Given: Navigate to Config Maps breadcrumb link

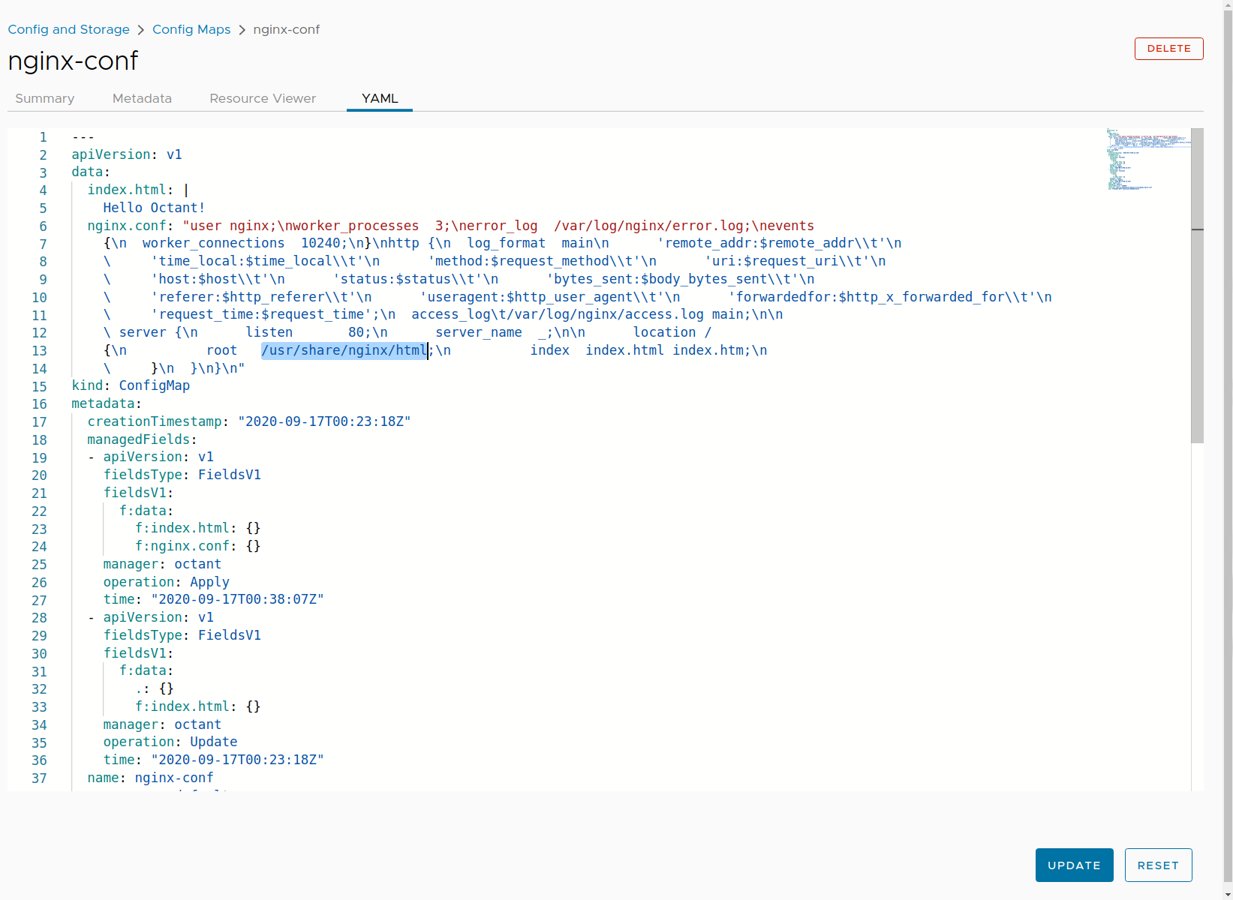Looking at the screenshot, I should click(x=191, y=29).
